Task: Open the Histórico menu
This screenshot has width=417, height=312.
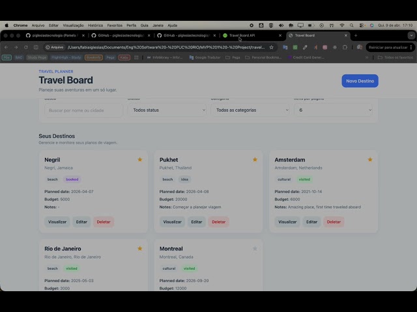Action: 95,25
